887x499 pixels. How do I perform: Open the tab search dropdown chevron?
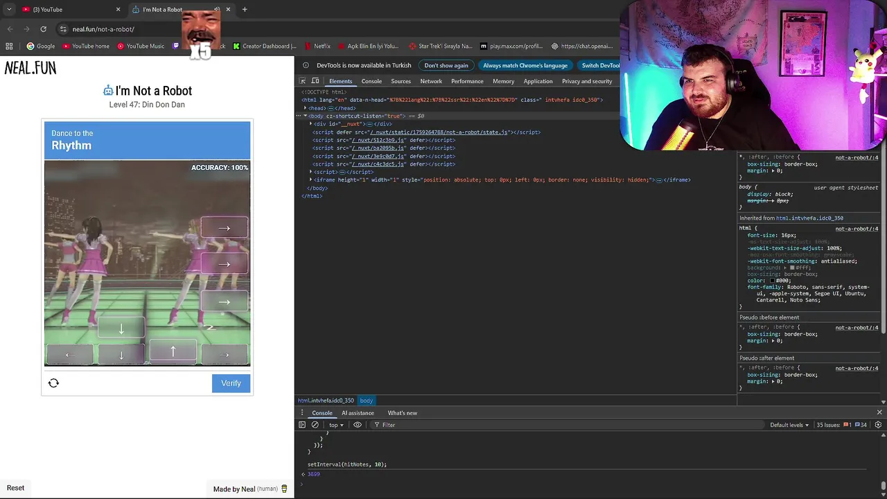tap(8, 10)
